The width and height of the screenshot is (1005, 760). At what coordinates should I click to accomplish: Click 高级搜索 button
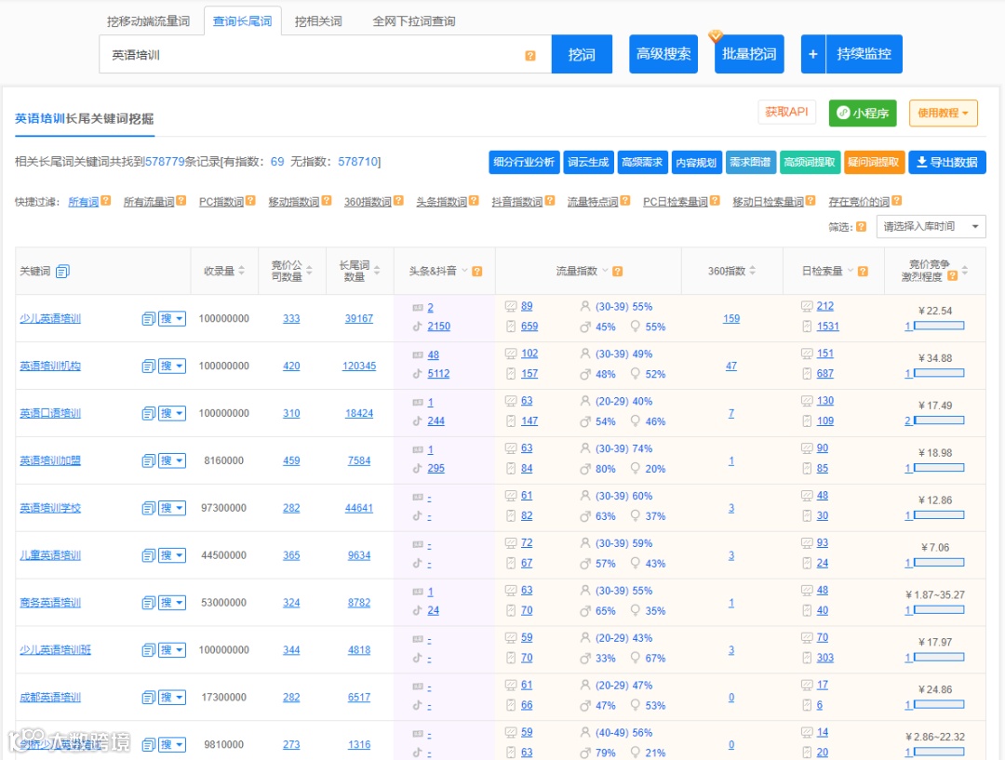tap(663, 55)
